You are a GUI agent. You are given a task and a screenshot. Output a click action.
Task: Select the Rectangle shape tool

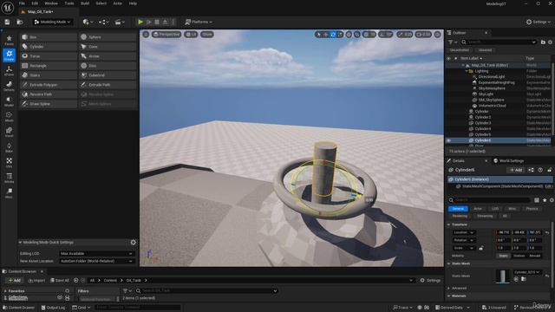pos(49,66)
